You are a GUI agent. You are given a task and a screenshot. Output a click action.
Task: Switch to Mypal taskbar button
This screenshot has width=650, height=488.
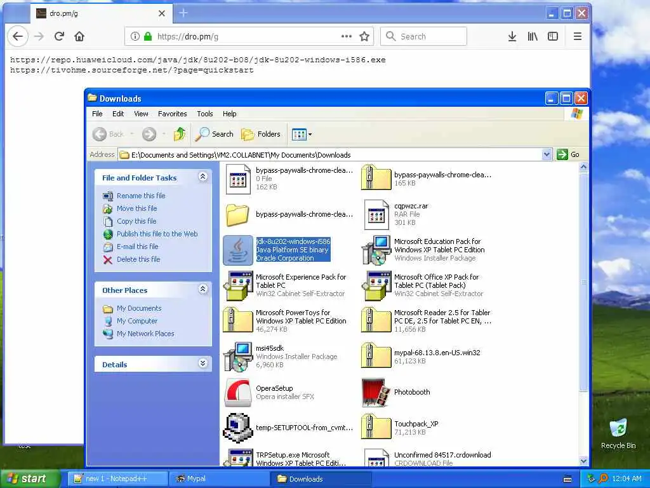219,479
